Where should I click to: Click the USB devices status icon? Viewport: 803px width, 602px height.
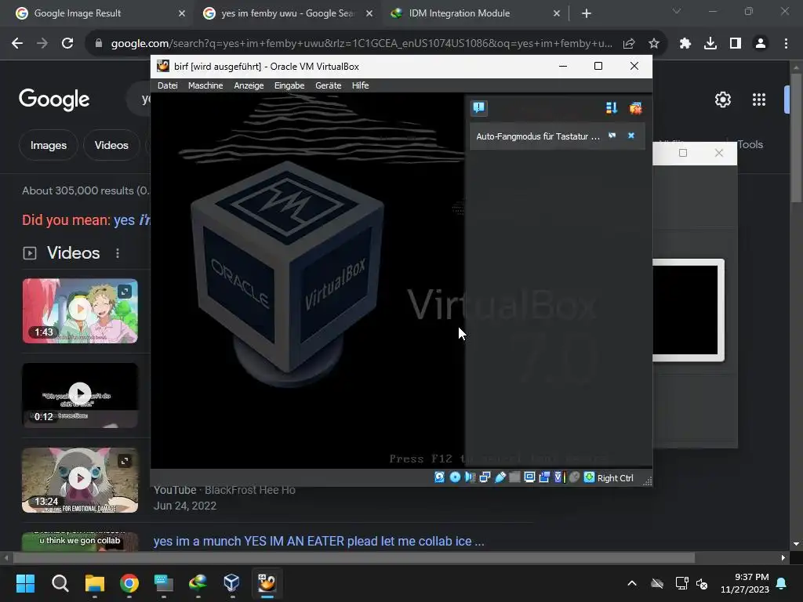(x=500, y=477)
